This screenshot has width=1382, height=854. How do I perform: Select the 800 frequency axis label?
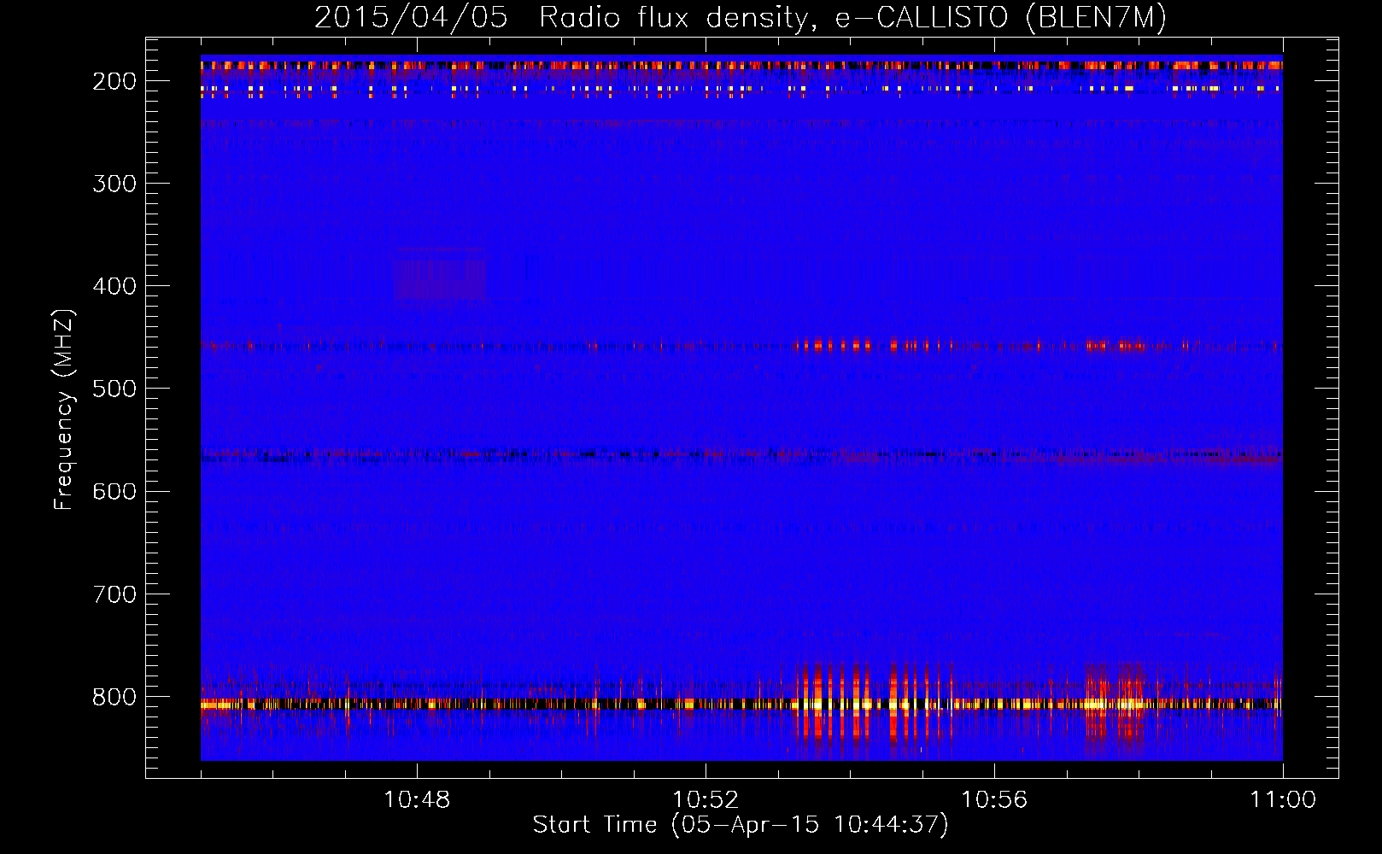point(114,697)
